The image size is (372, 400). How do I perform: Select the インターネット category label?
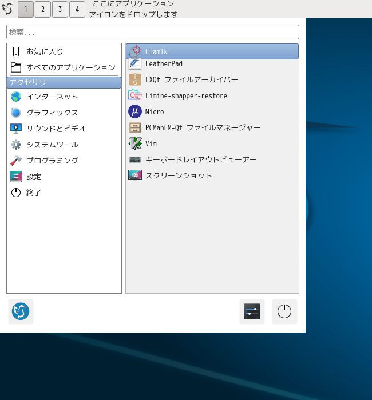pyautogui.click(x=52, y=97)
